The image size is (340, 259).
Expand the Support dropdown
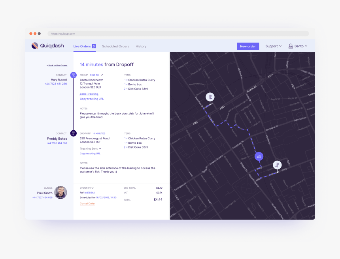click(274, 46)
